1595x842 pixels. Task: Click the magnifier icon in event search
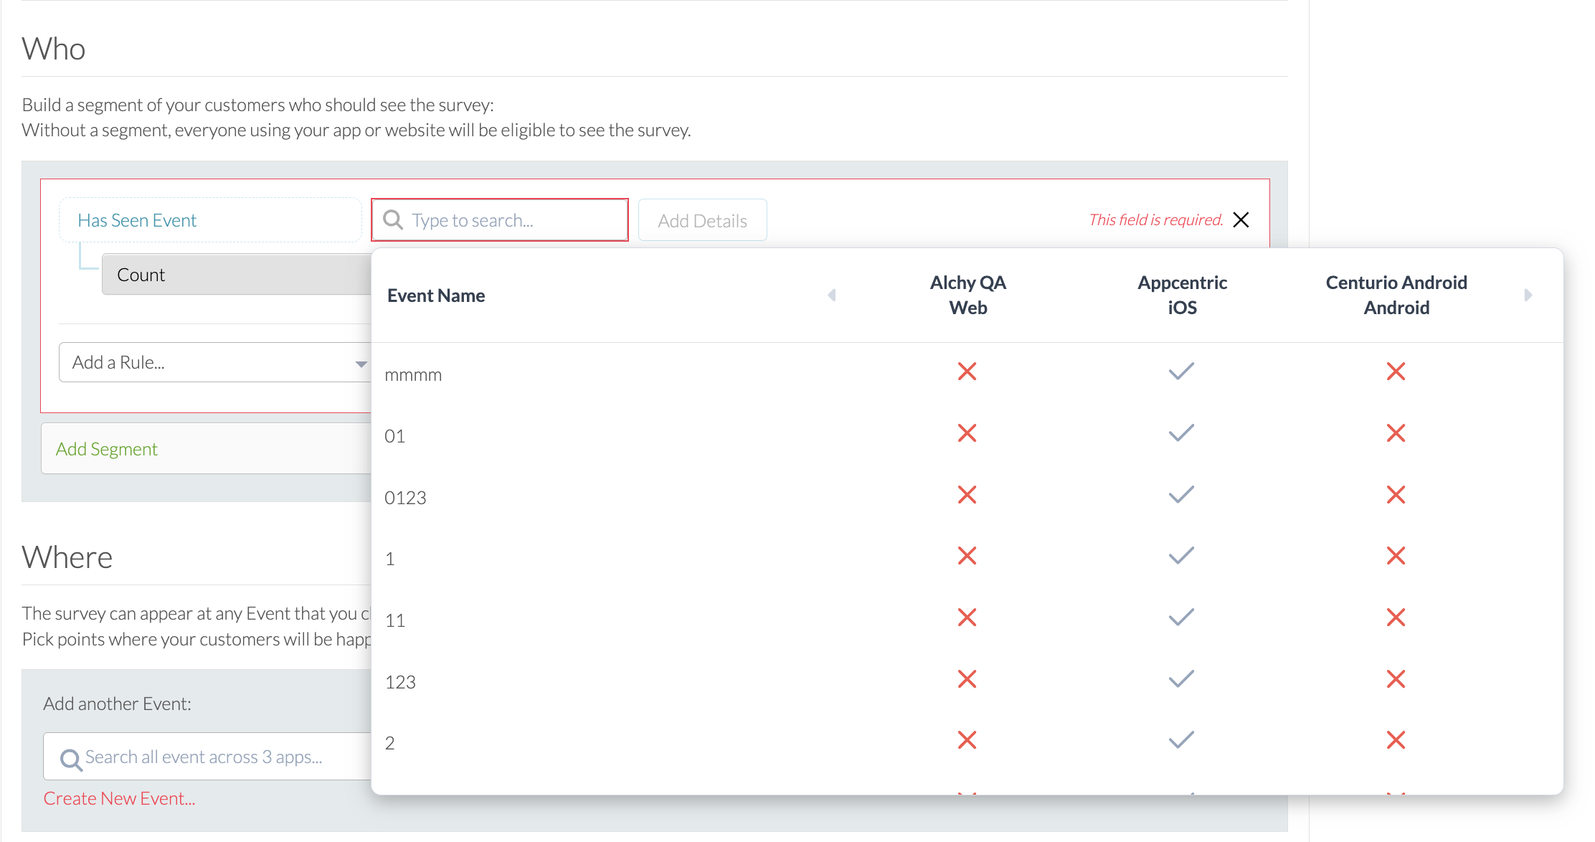point(393,219)
